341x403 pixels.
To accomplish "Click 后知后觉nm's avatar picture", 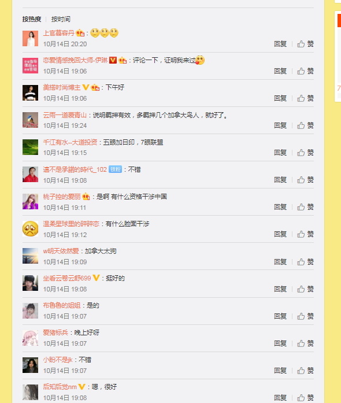I will point(30,392).
